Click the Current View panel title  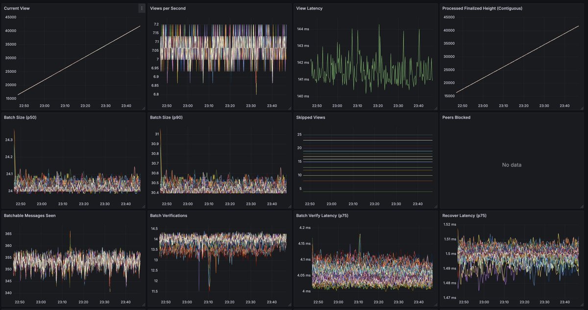pyautogui.click(x=17, y=8)
